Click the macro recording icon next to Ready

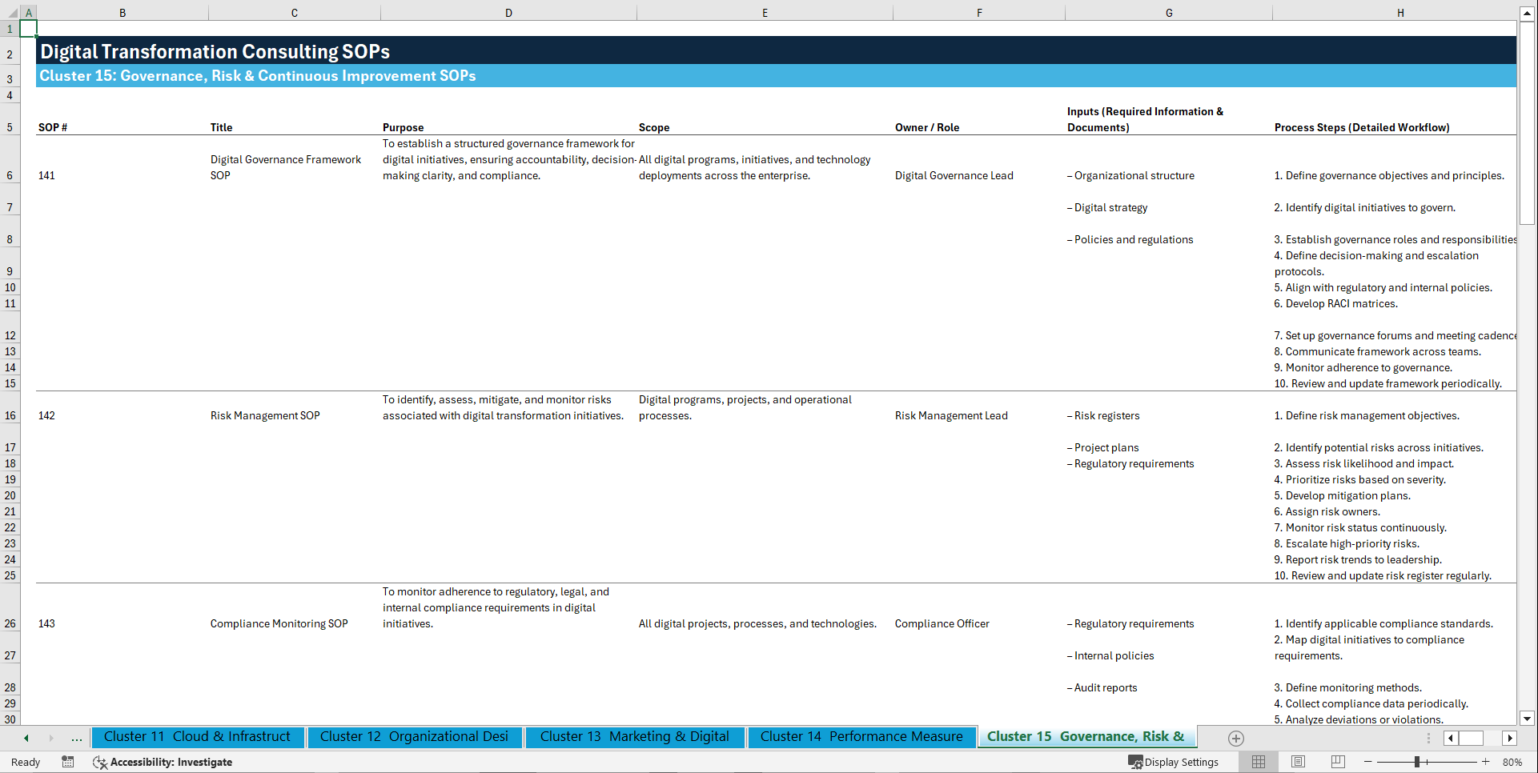coord(68,762)
